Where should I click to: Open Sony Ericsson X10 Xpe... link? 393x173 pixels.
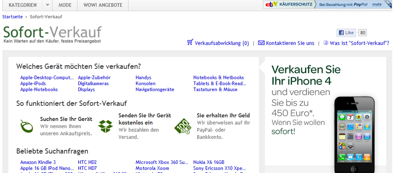(x=220, y=168)
